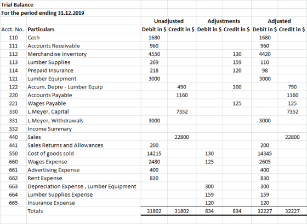Viewport: 307px width, 224px height.
Task: Click adjustments debit total 834
Action: click(209, 211)
